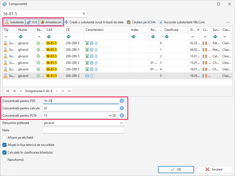Show info for Concentrații pentru PCN

pyautogui.click(x=122, y=115)
